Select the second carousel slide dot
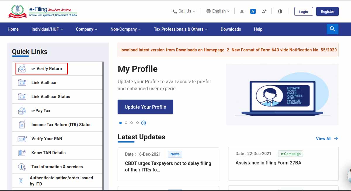The image size is (351, 191). point(126,123)
